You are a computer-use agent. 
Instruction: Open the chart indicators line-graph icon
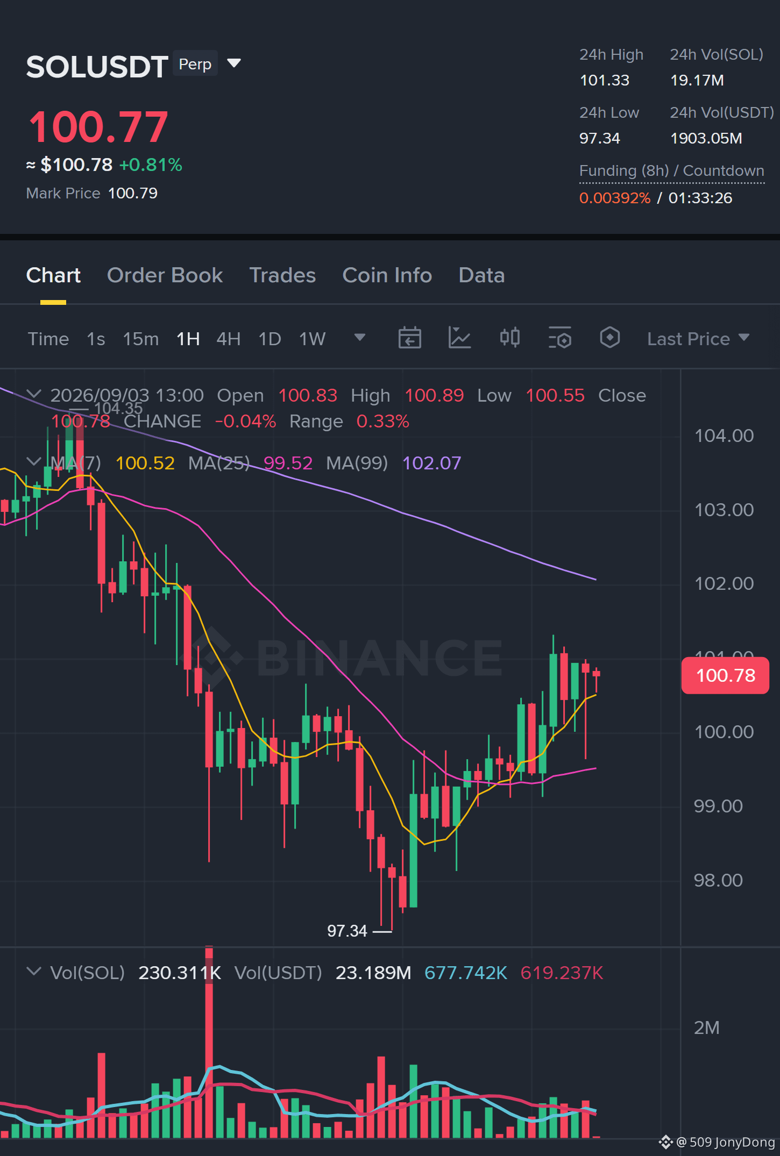tap(459, 338)
